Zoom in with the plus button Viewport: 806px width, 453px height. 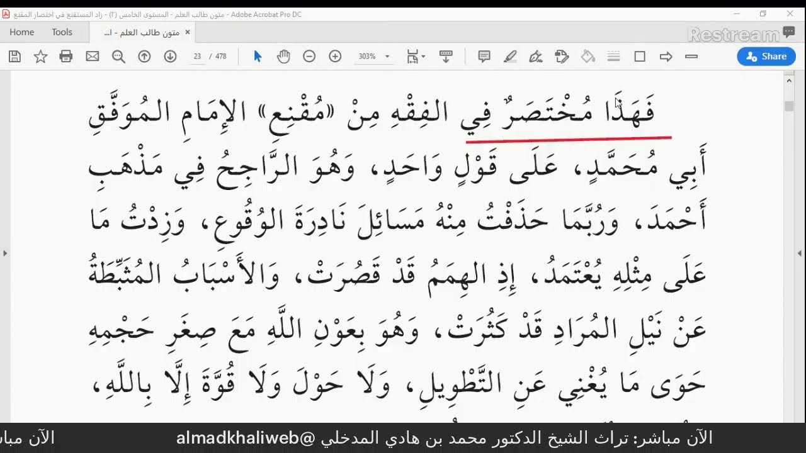pyautogui.click(x=335, y=57)
